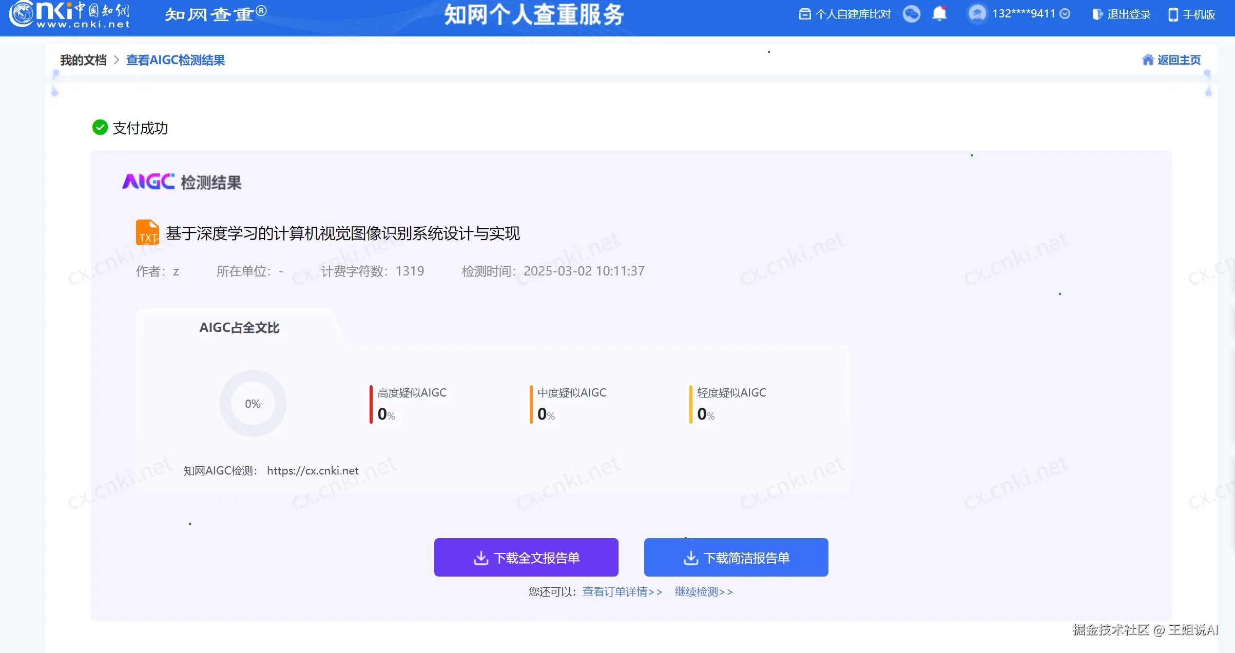
Task: Click the CNKI logo
Action: coord(69,14)
